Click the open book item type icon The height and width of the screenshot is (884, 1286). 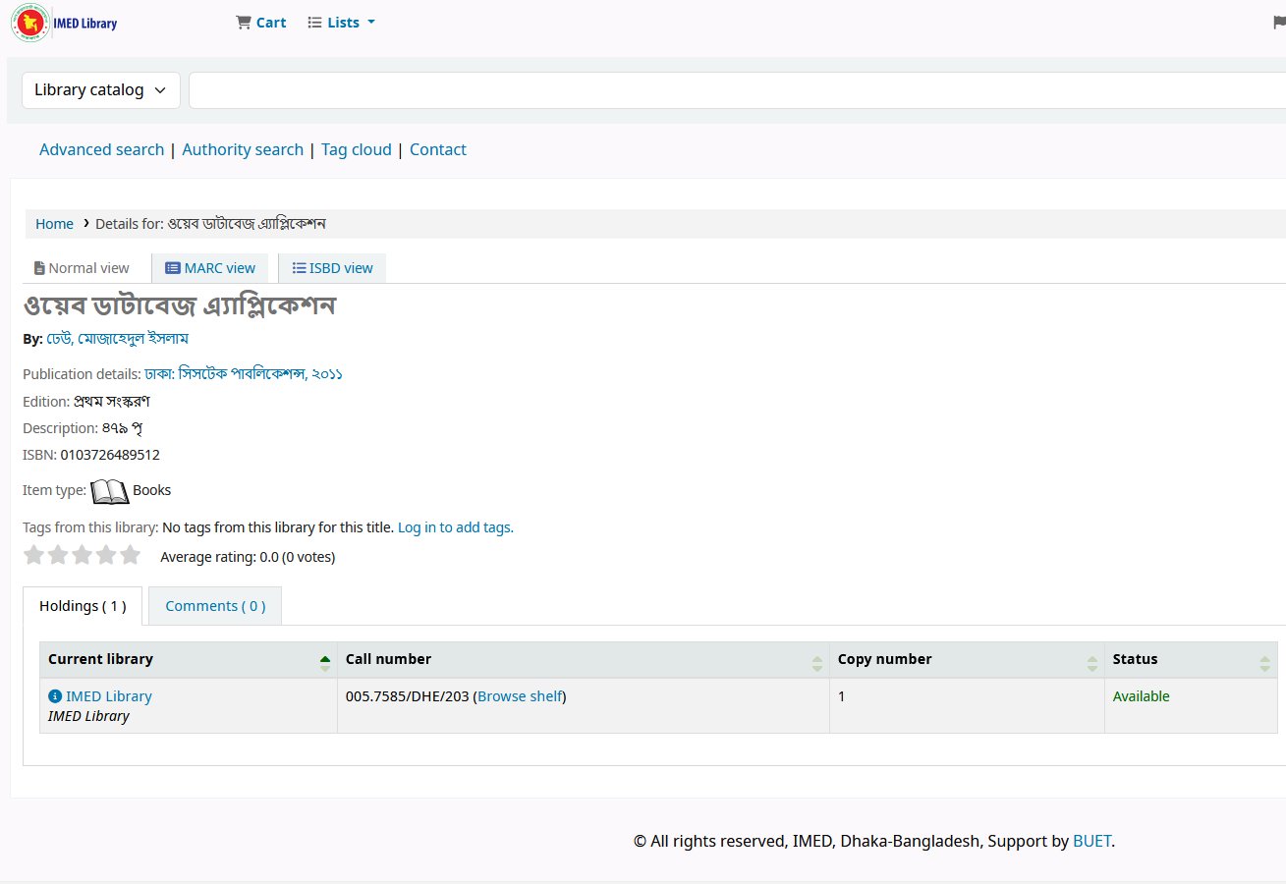110,491
